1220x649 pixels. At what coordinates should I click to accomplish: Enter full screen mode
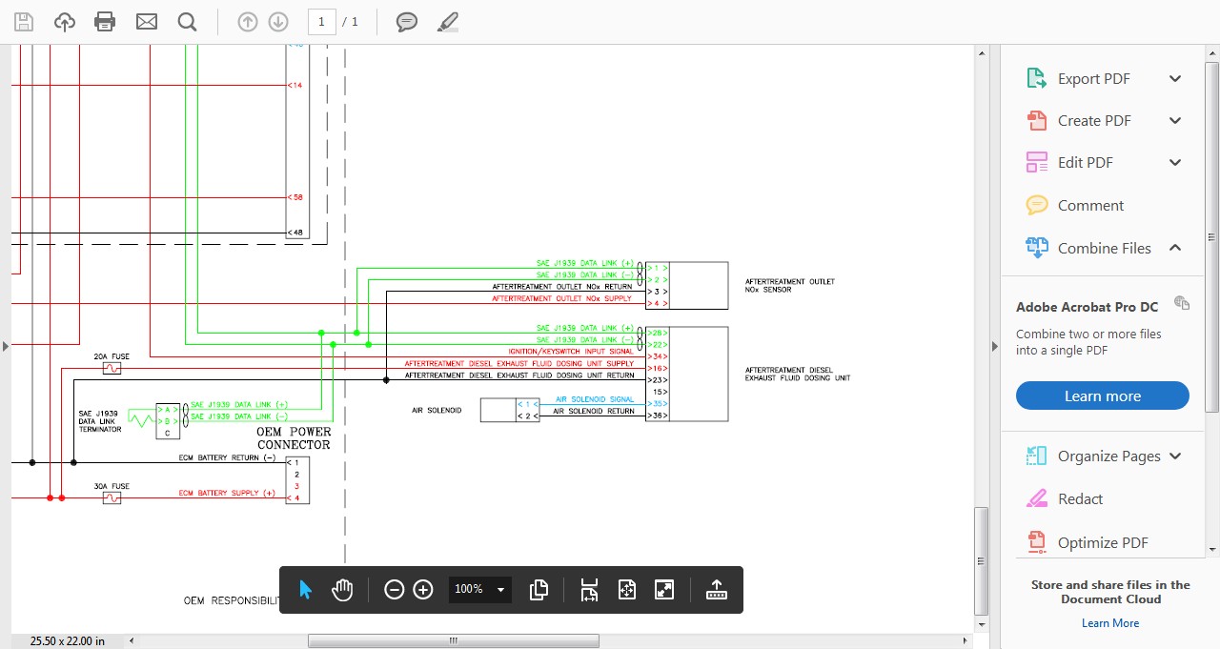[x=664, y=590]
